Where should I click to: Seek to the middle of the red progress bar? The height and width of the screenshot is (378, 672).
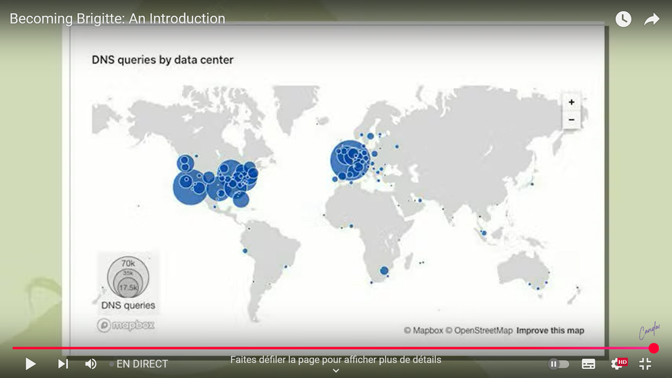tap(333, 348)
